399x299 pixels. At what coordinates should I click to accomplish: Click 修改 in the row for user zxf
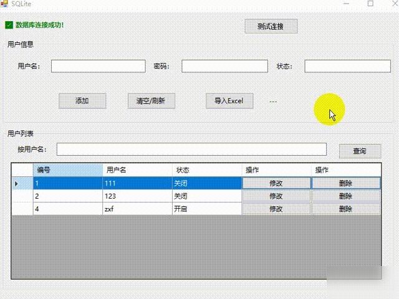click(x=276, y=209)
